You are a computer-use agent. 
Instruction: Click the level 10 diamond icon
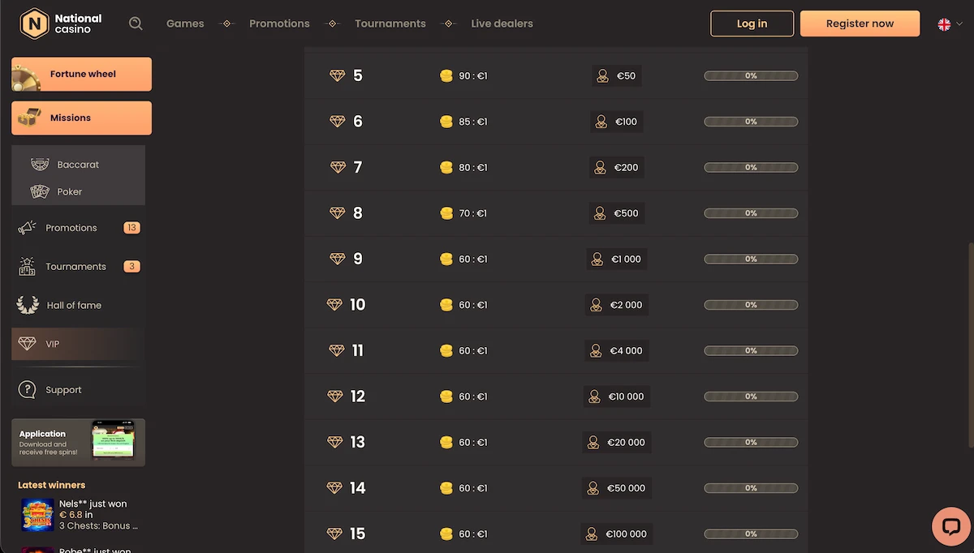(334, 305)
